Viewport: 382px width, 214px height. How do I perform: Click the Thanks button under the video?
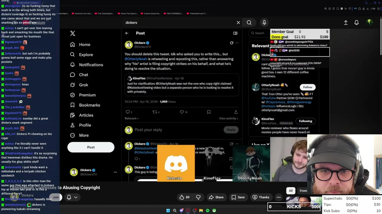[x=261, y=197]
